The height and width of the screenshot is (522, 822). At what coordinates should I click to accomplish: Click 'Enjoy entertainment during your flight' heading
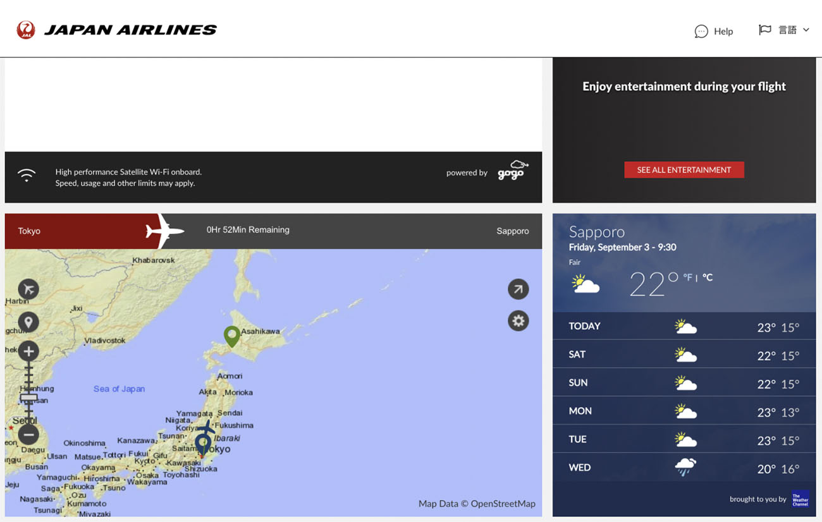pos(684,87)
